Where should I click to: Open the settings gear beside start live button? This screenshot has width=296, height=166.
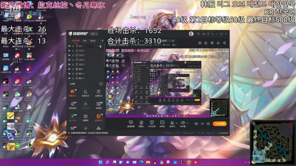click(x=208, y=124)
